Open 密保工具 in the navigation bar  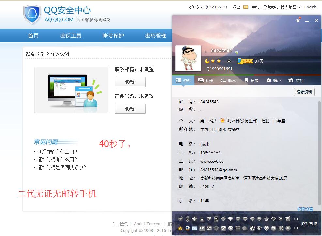71,36
